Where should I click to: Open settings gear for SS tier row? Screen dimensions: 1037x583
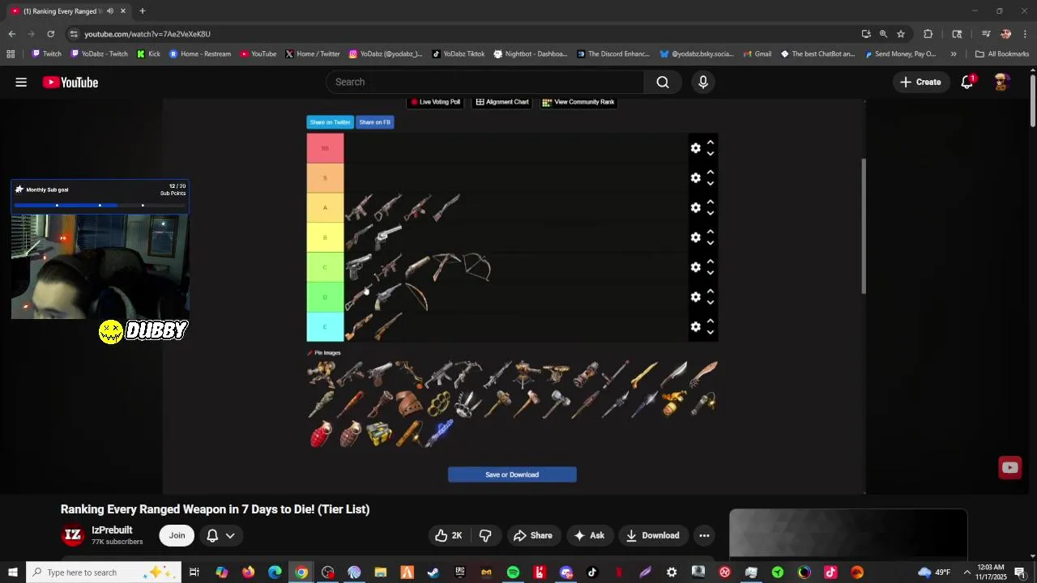[695, 148]
